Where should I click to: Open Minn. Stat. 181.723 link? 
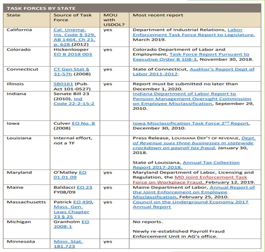[x=68, y=244]
